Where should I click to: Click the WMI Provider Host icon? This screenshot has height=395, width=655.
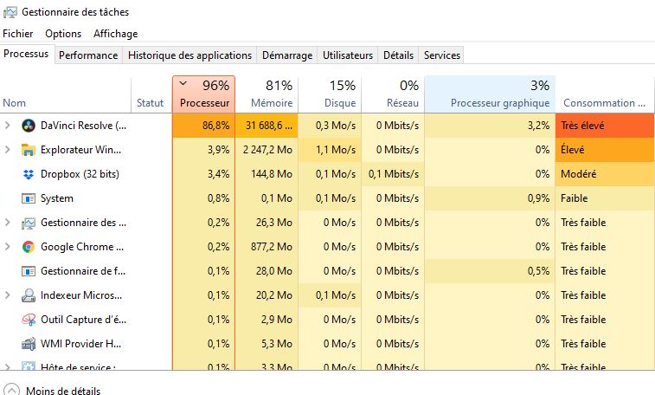pos(28,344)
